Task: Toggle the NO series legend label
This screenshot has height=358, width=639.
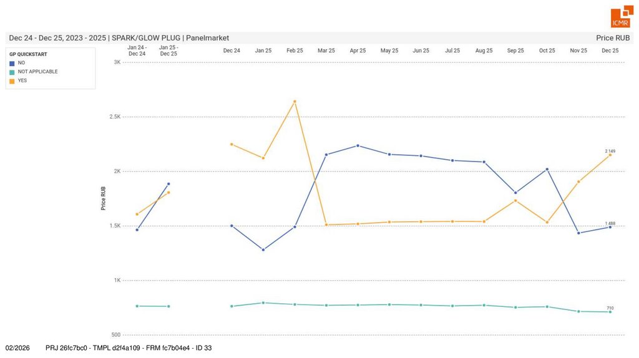Action: [22, 63]
